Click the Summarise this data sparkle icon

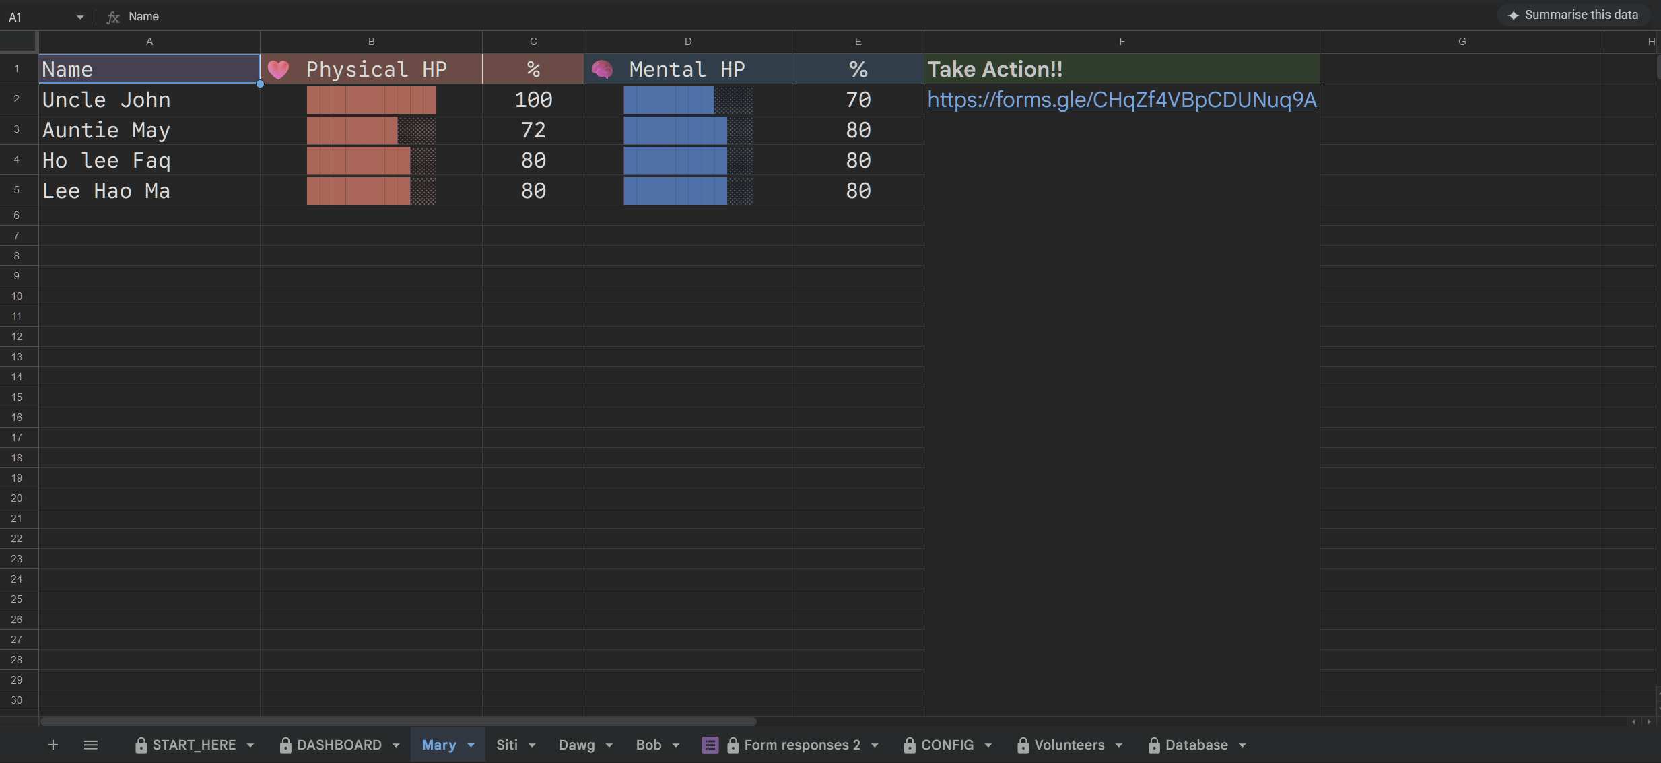click(1513, 15)
